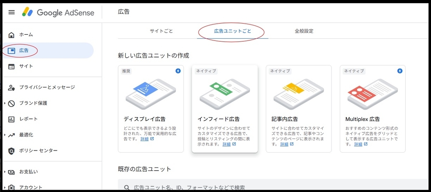Click the 最適化 trend icon
This screenshot has height=192, width=431.
tap(11, 135)
